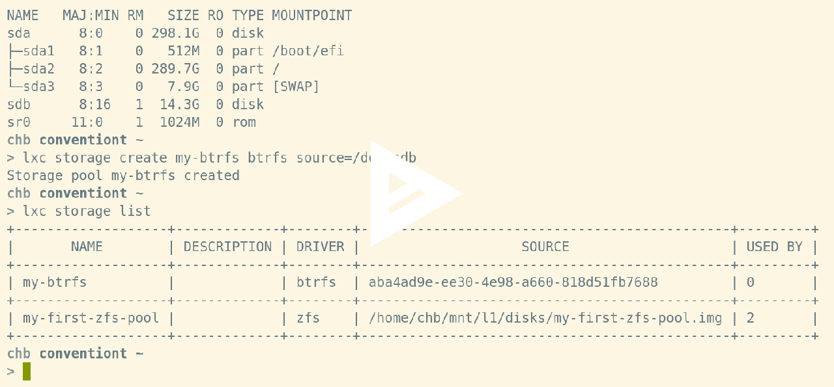
Task: Click the SOURCE column header
Action: click(x=545, y=247)
